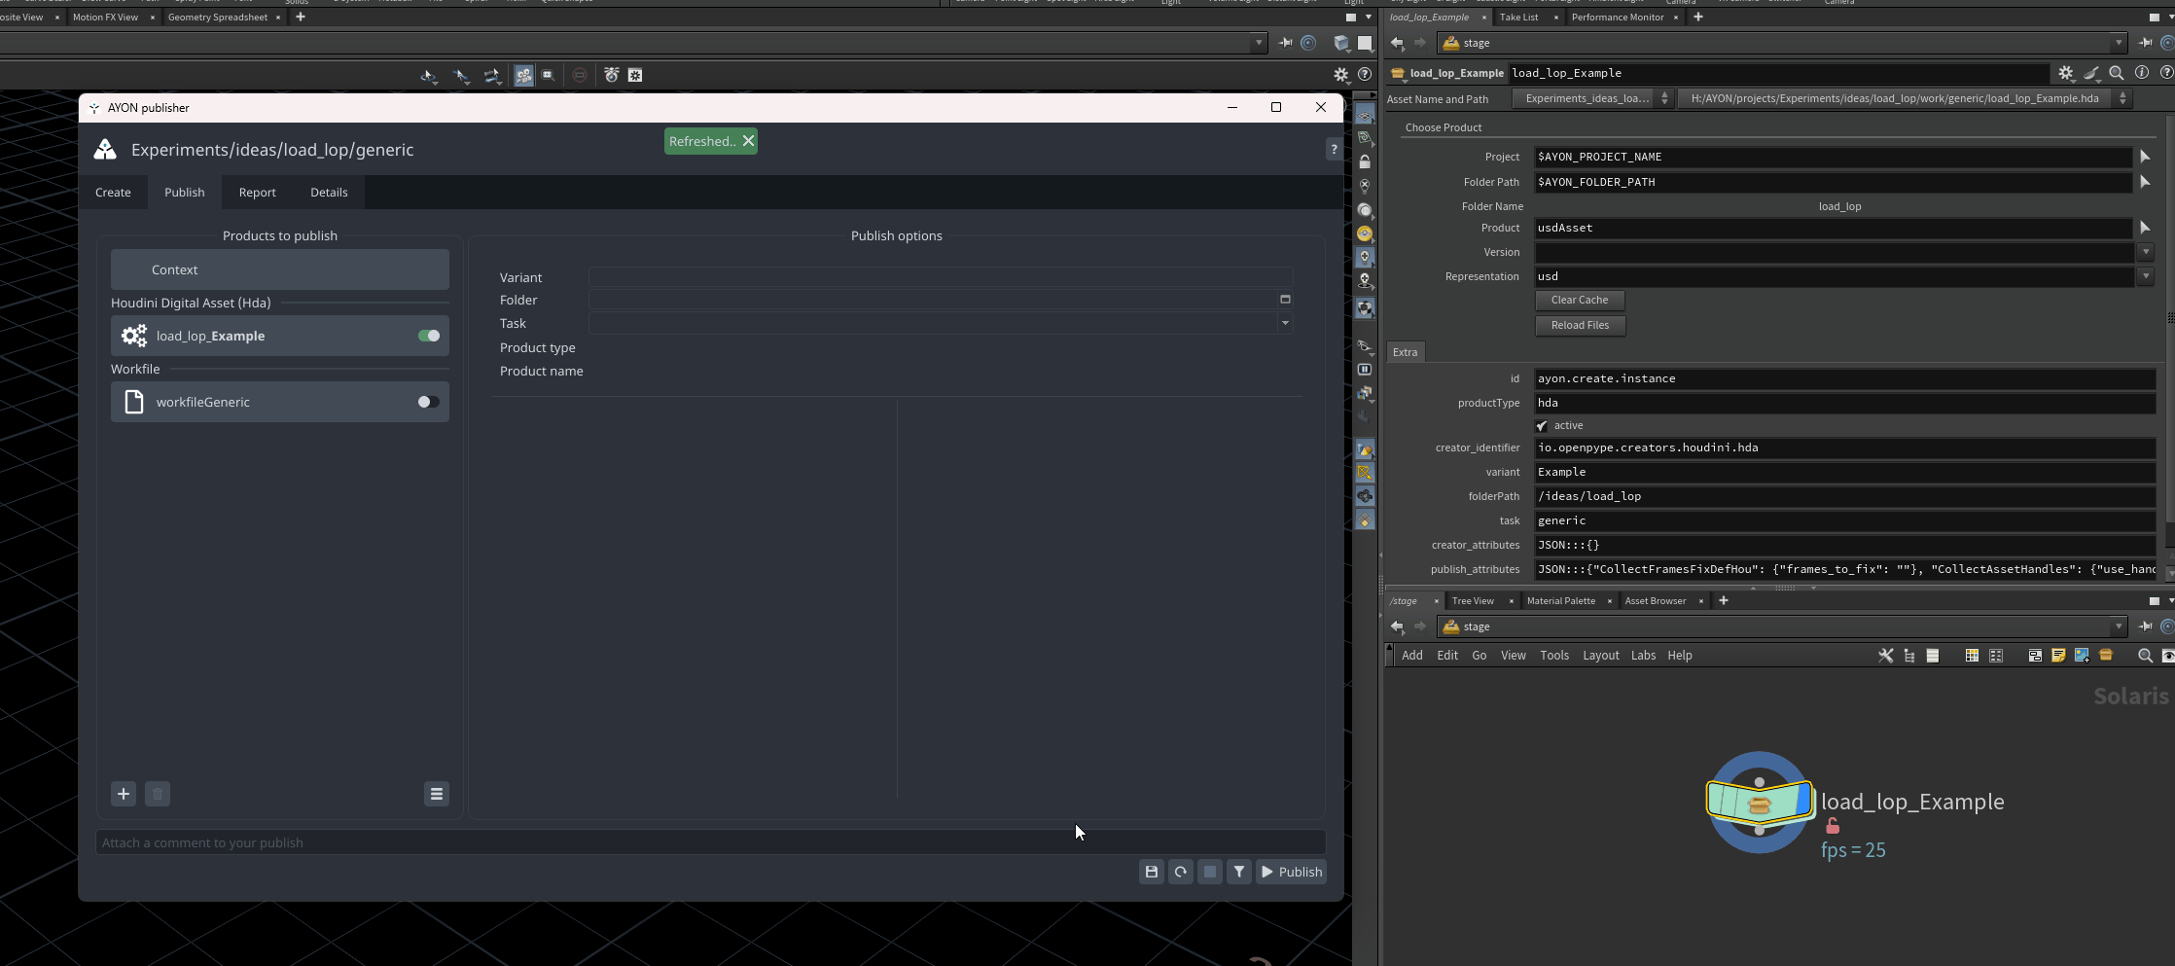The image size is (2175, 966).
Task: Uncheck the active checkbox in Extra
Action: click(1542, 426)
